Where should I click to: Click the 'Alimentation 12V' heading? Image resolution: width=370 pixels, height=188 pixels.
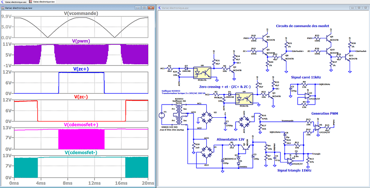click(230, 139)
